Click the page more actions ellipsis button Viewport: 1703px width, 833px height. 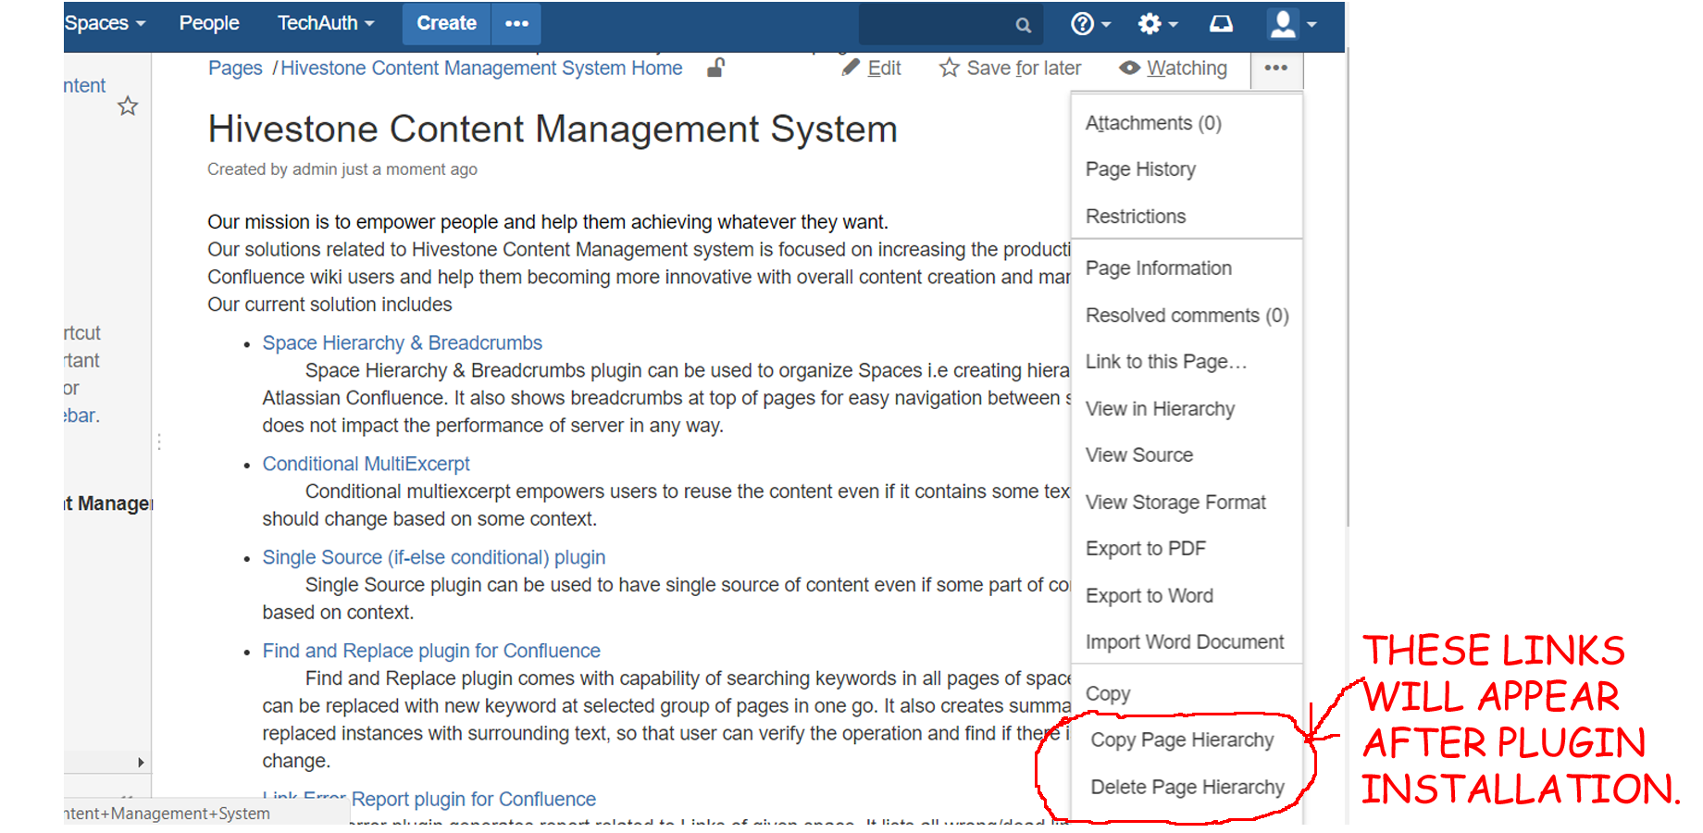pyautogui.click(x=1276, y=68)
